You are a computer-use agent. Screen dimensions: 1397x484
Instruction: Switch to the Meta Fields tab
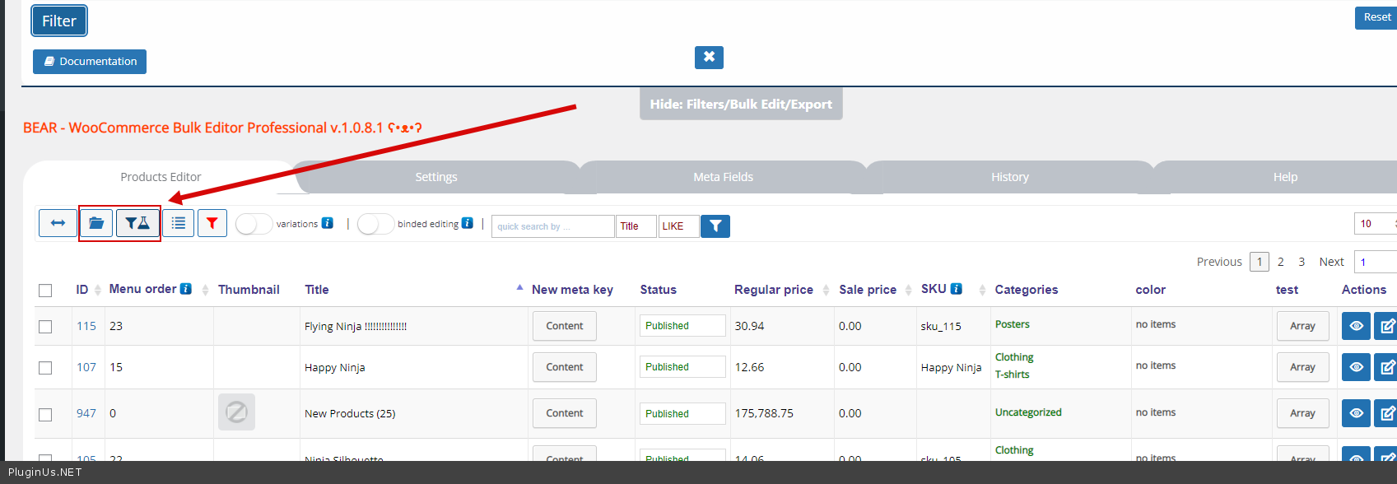tap(723, 177)
